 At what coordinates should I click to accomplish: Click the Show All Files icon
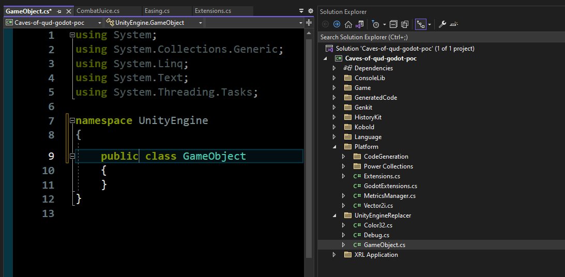[405, 24]
